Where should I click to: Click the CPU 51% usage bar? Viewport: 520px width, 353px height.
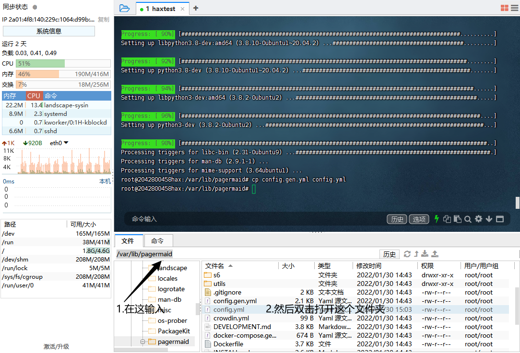63,64
